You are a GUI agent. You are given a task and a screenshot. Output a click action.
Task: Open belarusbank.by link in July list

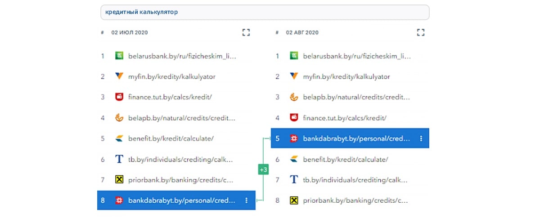182,56
